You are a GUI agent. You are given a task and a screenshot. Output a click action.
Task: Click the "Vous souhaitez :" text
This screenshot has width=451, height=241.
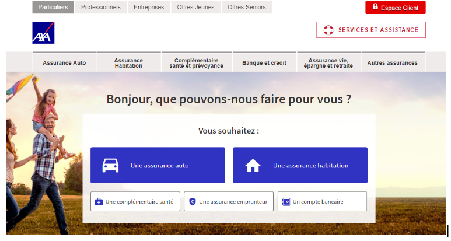[229, 131]
